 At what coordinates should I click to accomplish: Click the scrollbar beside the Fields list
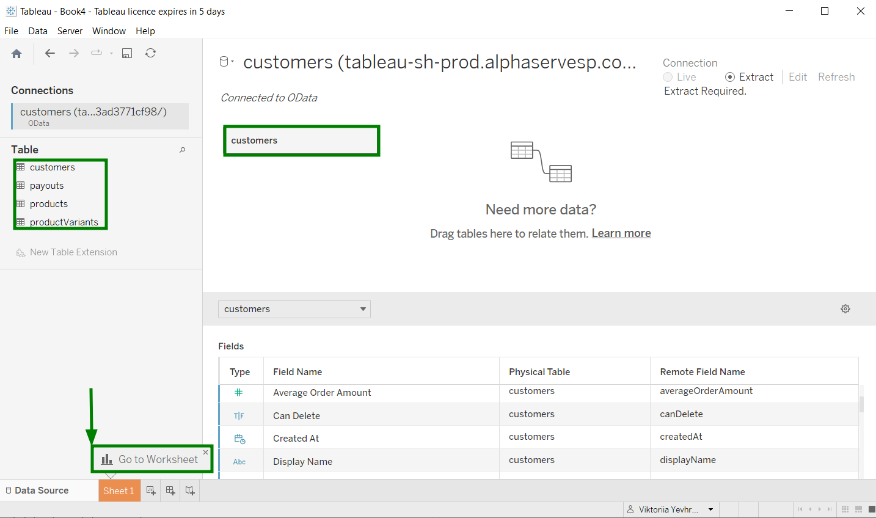pos(862,403)
